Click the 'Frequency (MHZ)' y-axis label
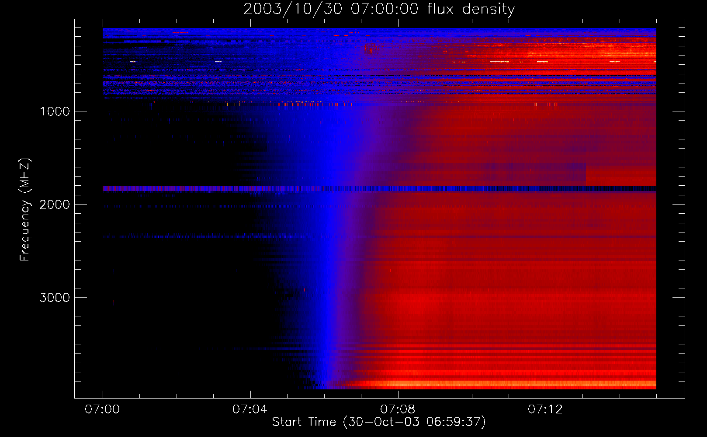Image resolution: width=707 pixels, height=437 pixels. 25,210
